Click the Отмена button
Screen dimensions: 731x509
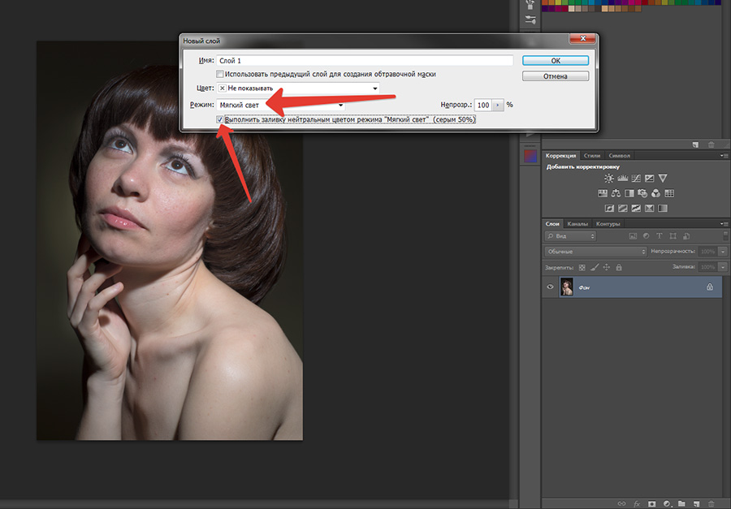(x=556, y=76)
